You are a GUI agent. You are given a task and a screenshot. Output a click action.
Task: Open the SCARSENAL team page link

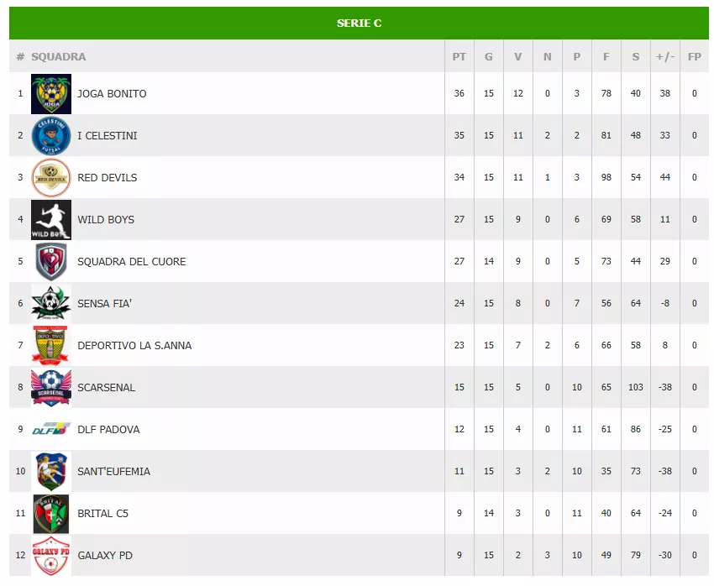pyautogui.click(x=106, y=387)
